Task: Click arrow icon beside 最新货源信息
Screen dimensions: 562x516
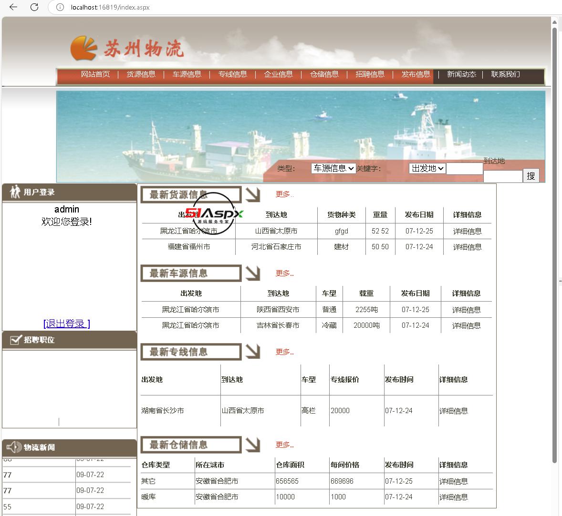Action: [253, 195]
